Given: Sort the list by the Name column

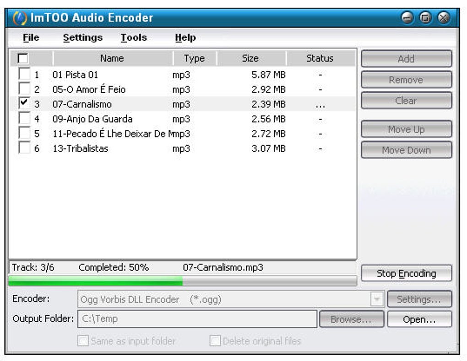Looking at the screenshot, I should (x=113, y=58).
